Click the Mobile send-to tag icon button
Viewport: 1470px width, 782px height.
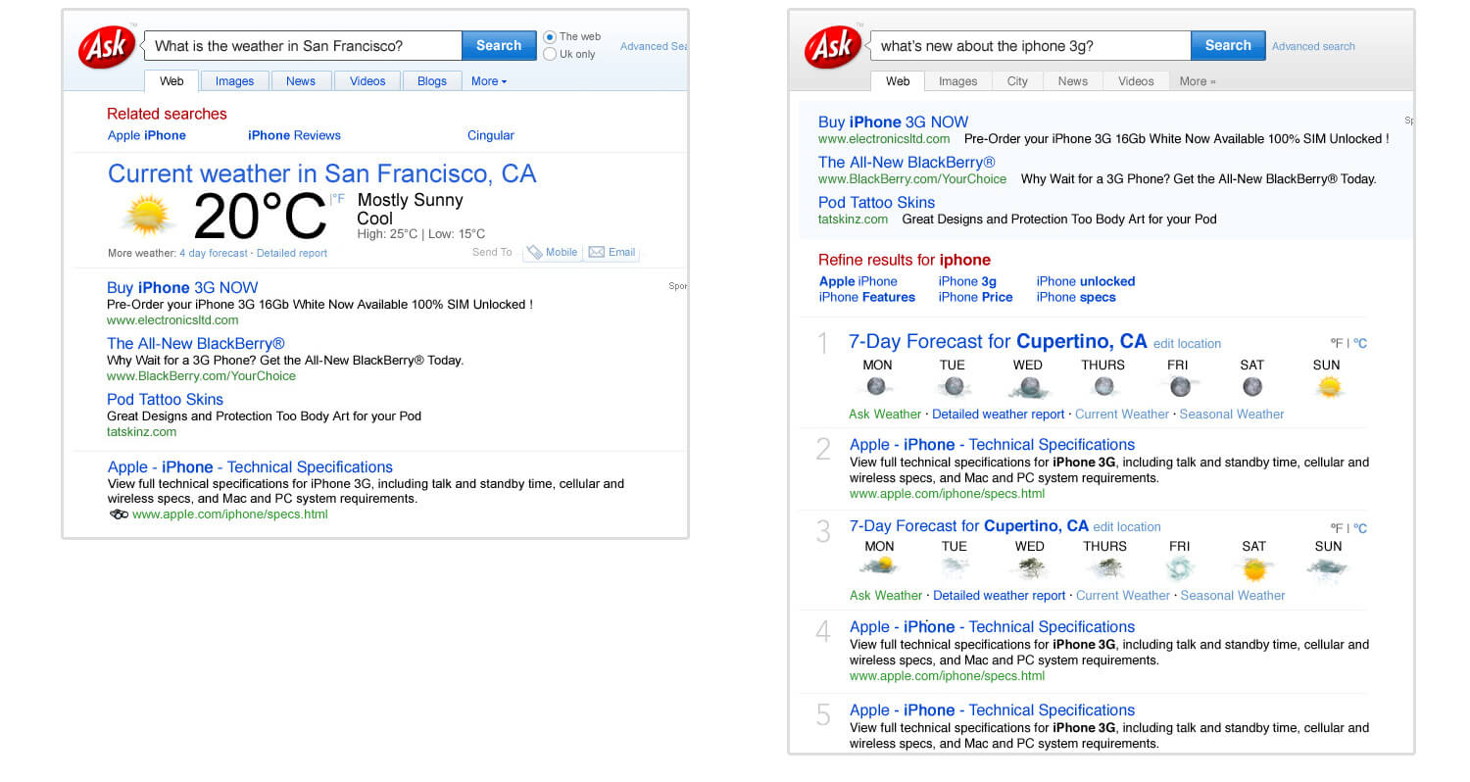(552, 253)
